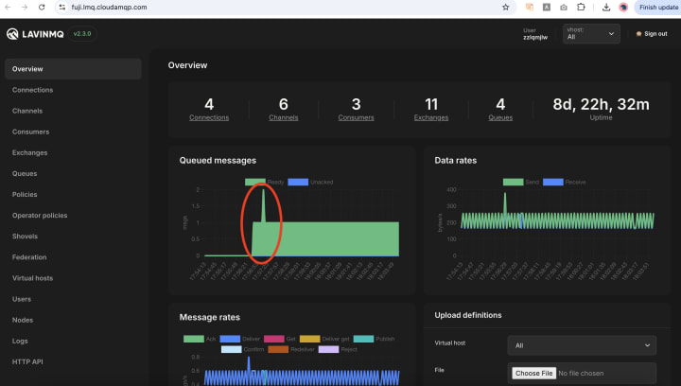This screenshot has width=681, height=386.
Task: Toggle the Receive series in Data rates
Action: 564,182
